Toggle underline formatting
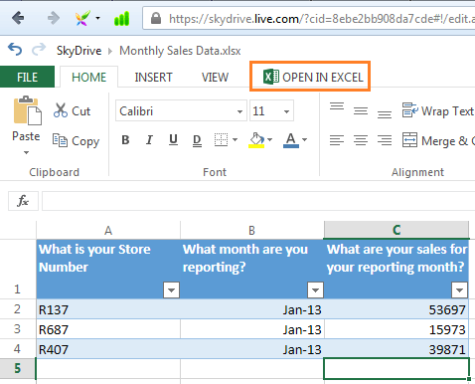475x384 pixels. [x=173, y=140]
